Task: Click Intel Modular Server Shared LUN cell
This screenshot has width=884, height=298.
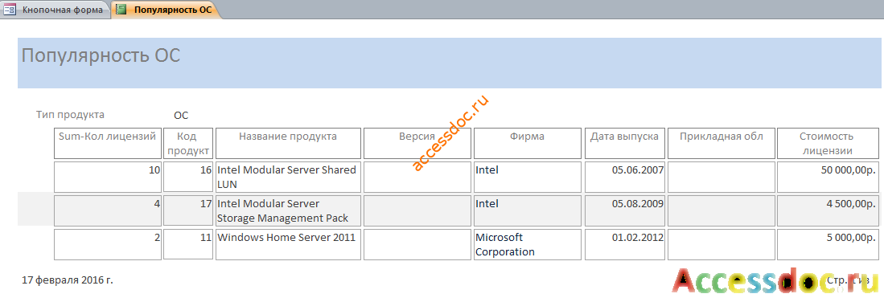Action: [288, 177]
